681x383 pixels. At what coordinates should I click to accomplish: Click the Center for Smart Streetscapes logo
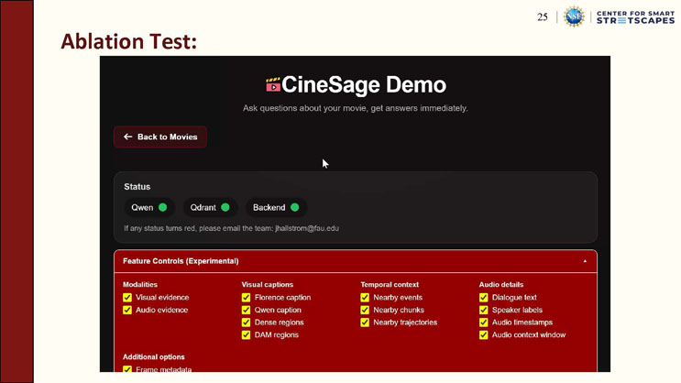pyautogui.click(x=635, y=17)
